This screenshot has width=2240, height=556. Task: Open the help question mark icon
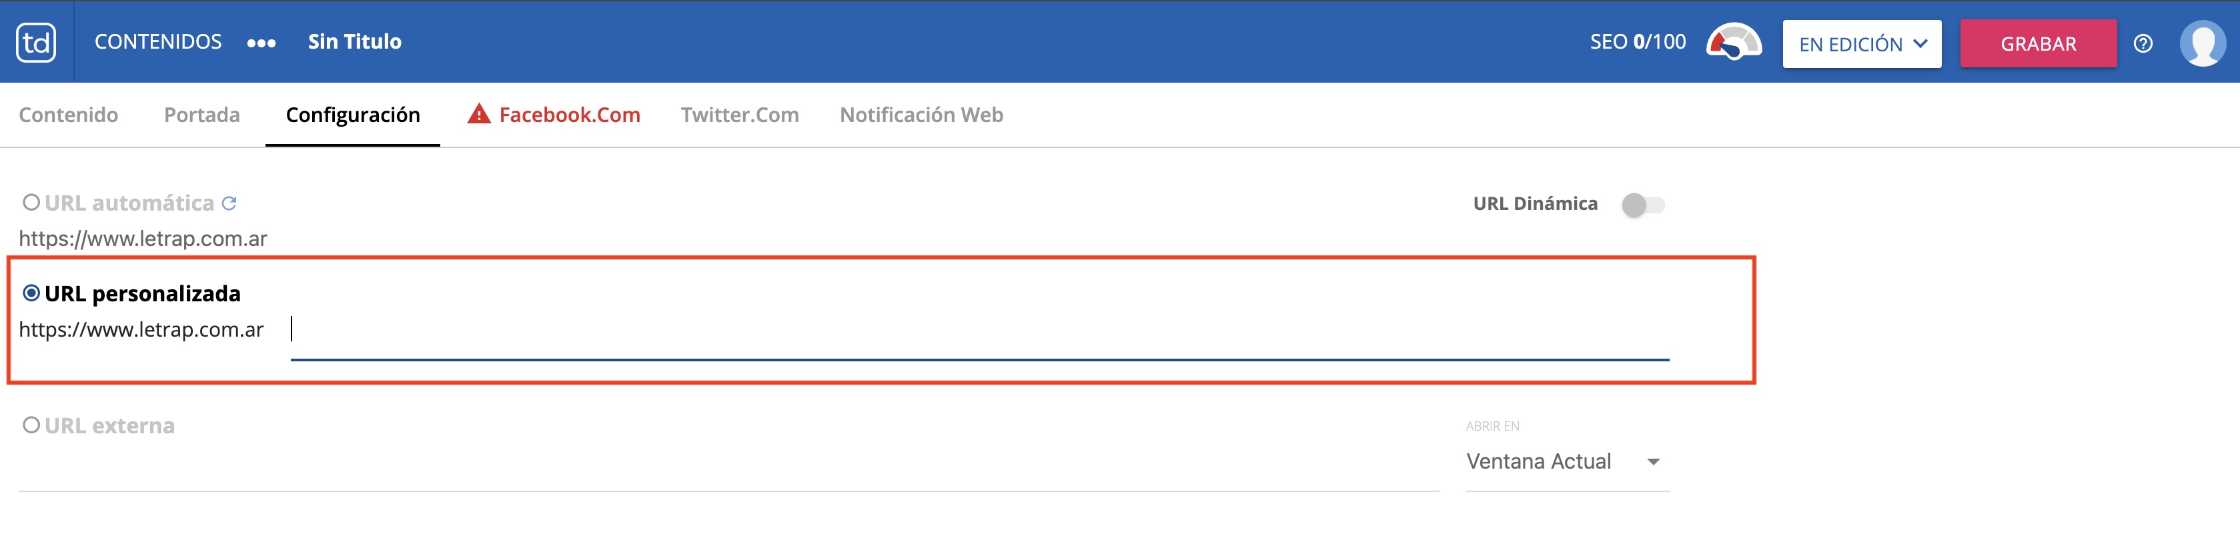click(2143, 43)
